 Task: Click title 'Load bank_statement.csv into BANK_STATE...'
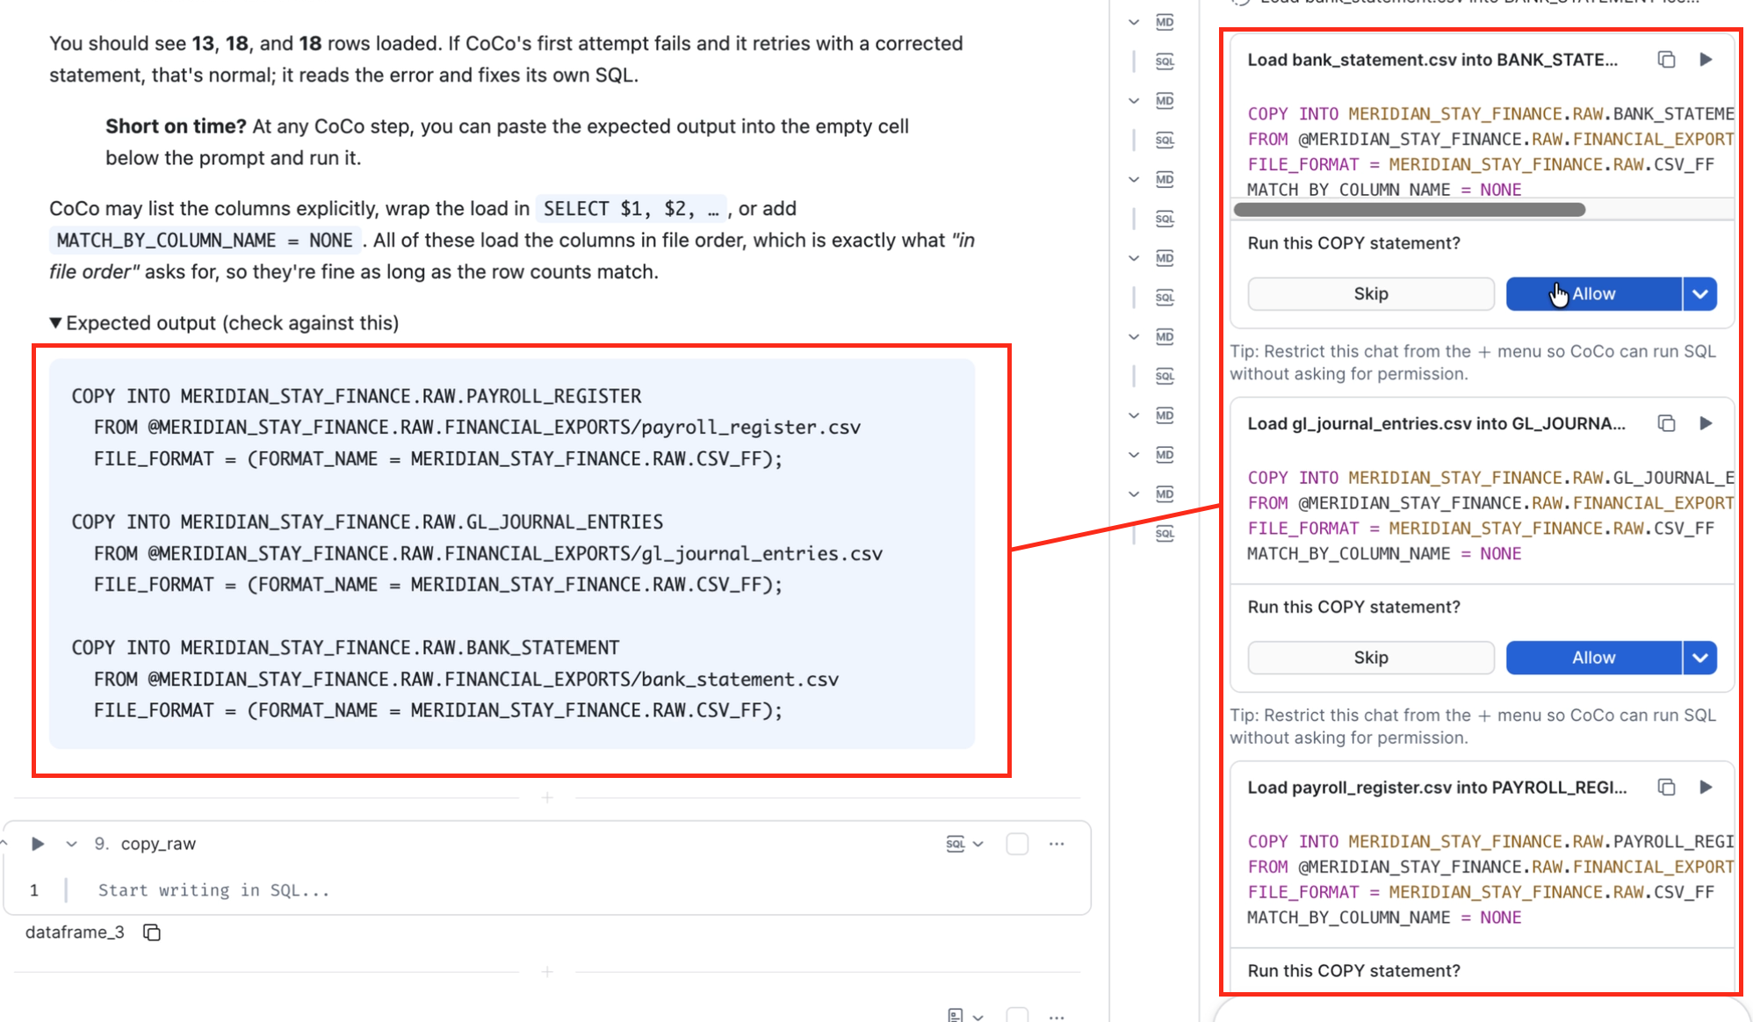tap(1432, 60)
